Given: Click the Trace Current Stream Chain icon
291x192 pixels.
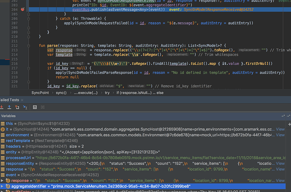Looking at the screenshot, I should pyautogui.click(x=43, y=107).
